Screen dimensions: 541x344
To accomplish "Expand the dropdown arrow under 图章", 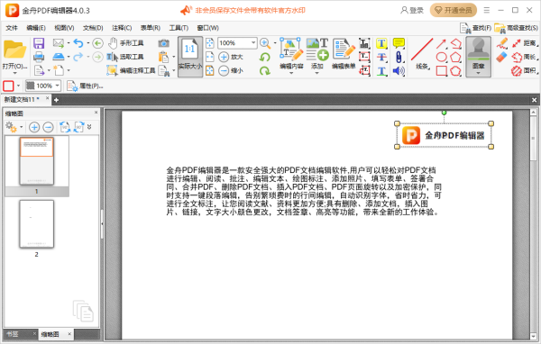I will point(478,73).
